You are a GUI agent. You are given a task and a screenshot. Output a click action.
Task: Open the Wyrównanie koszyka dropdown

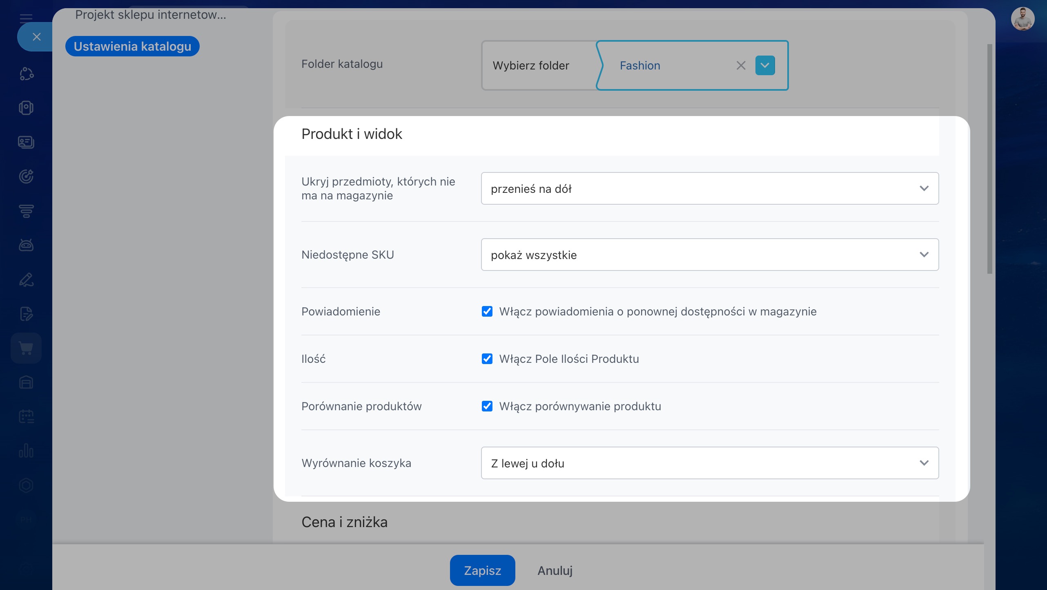[x=710, y=463]
